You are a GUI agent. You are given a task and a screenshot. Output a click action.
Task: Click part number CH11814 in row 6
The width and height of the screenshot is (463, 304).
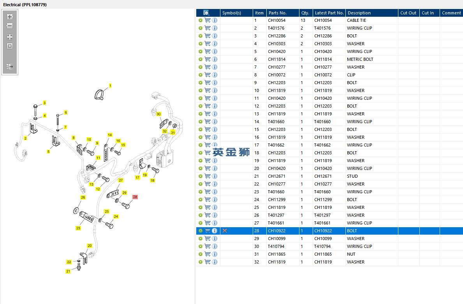click(277, 59)
